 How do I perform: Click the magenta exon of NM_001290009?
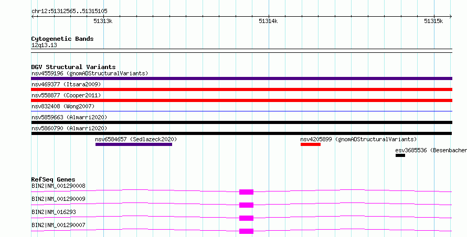pyautogui.click(x=246, y=205)
